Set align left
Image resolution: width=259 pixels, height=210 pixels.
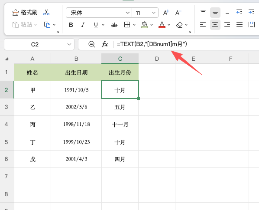click(203, 25)
